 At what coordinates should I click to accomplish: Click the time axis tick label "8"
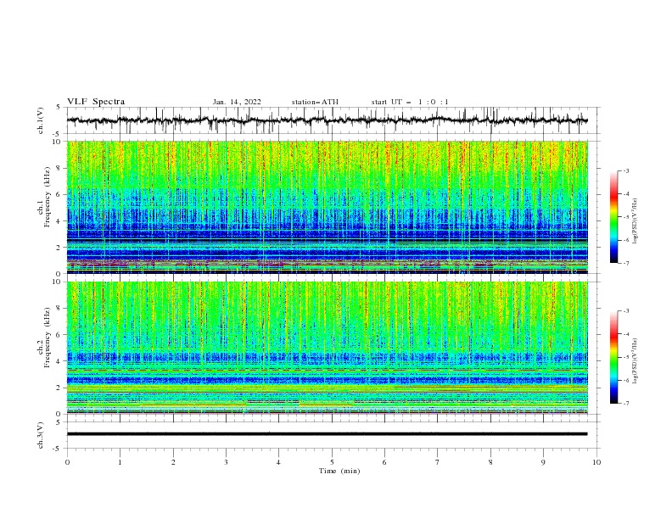[490, 462]
